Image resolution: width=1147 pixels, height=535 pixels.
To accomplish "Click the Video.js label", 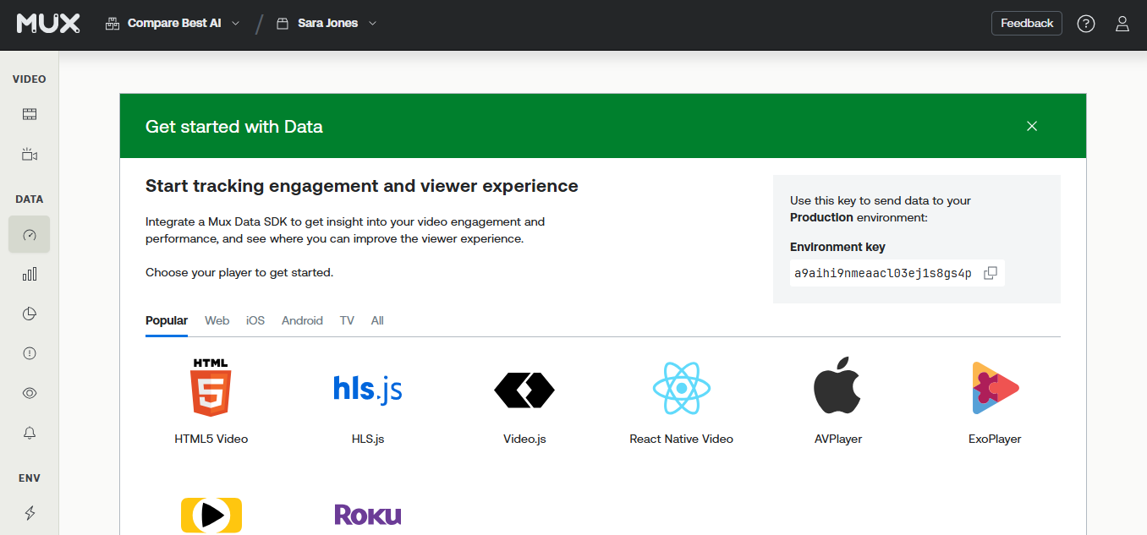I will click(524, 439).
